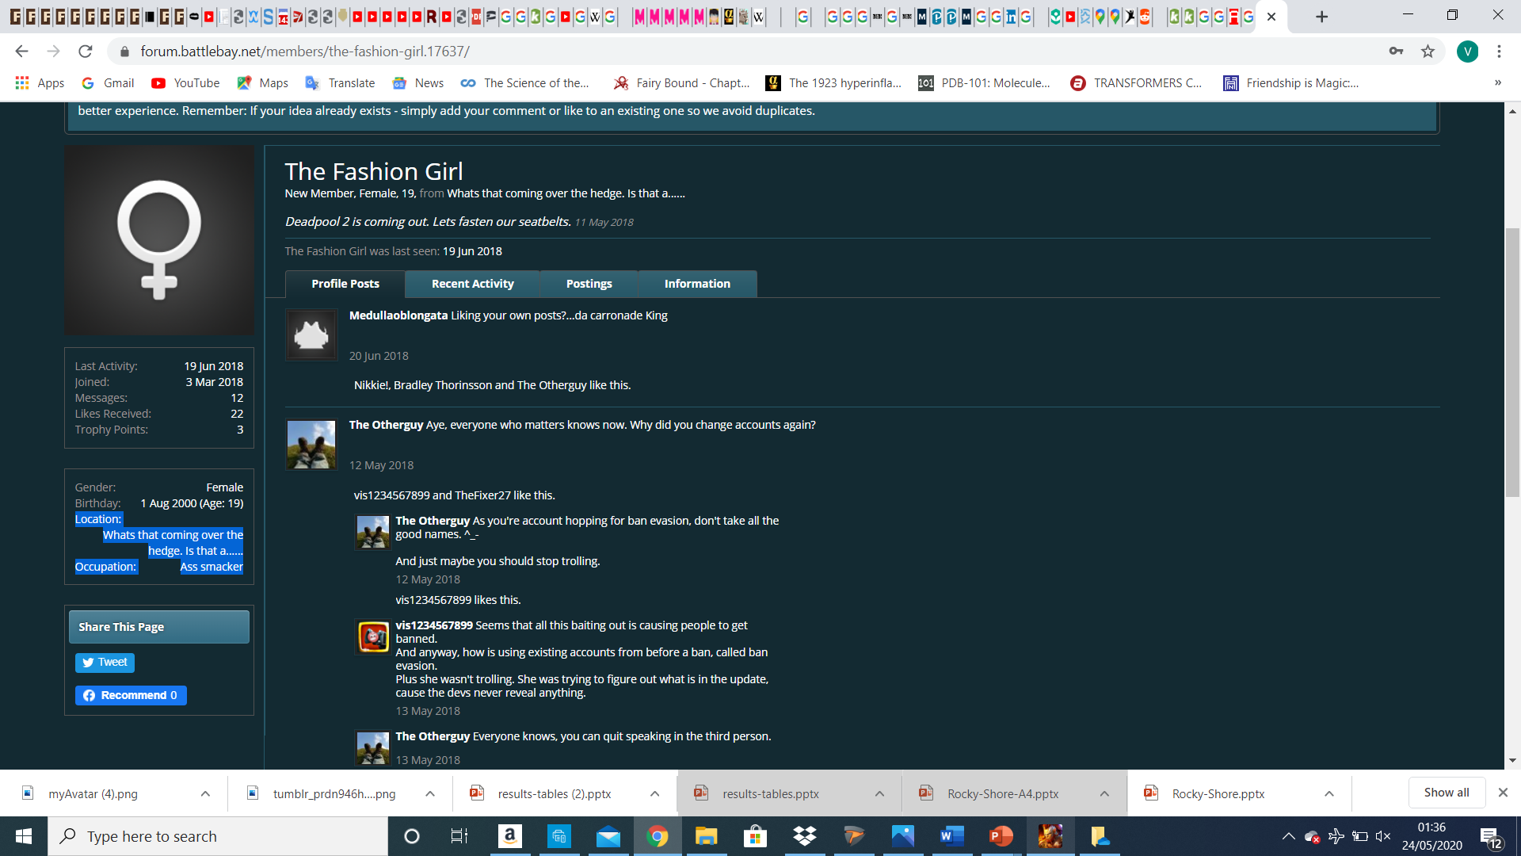Open the Chrome three-dot menu
The image size is (1521, 856).
[x=1499, y=52]
